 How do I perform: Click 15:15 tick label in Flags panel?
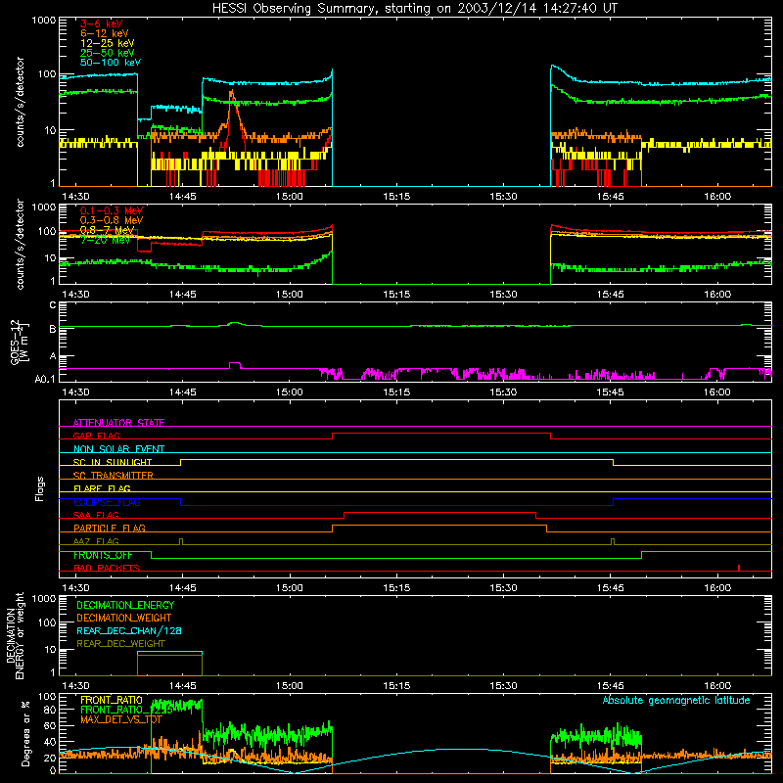click(396, 587)
